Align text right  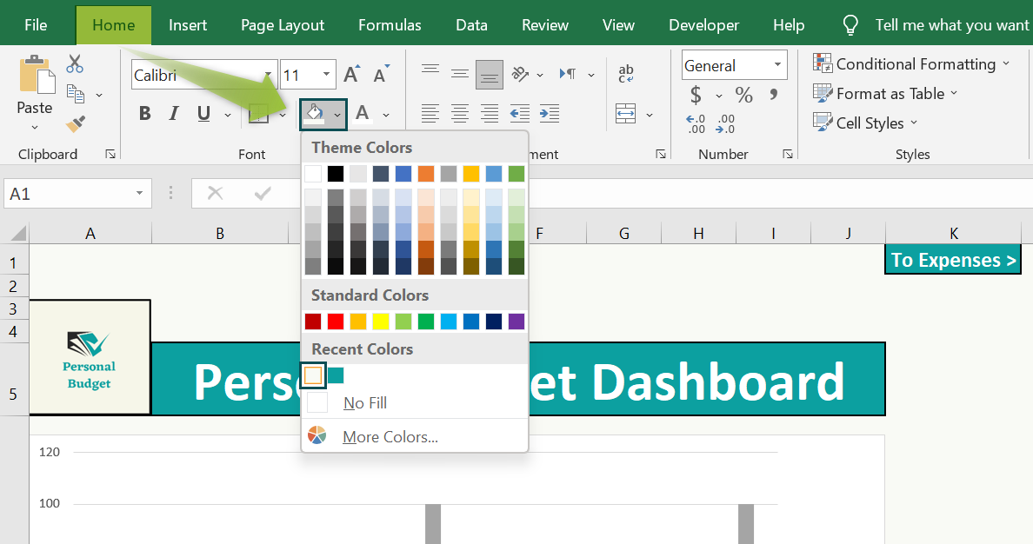coord(489,113)
